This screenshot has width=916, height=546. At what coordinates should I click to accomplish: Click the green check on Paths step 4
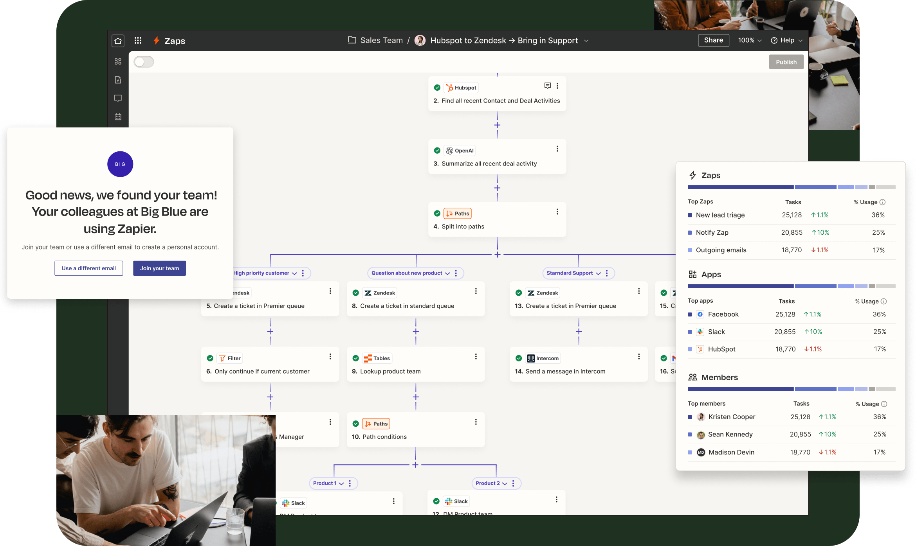(x=437, y=214)
